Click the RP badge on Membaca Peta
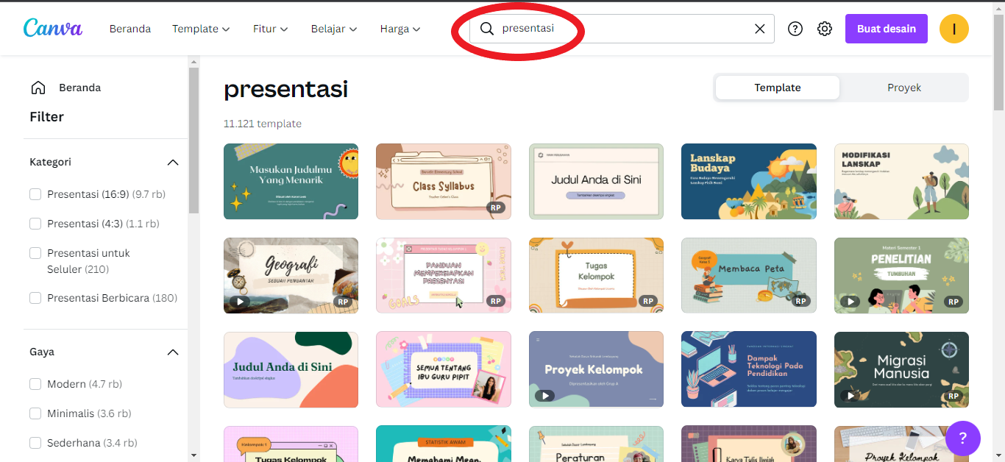Screen dimensions: 1005x462 (801, 302)
